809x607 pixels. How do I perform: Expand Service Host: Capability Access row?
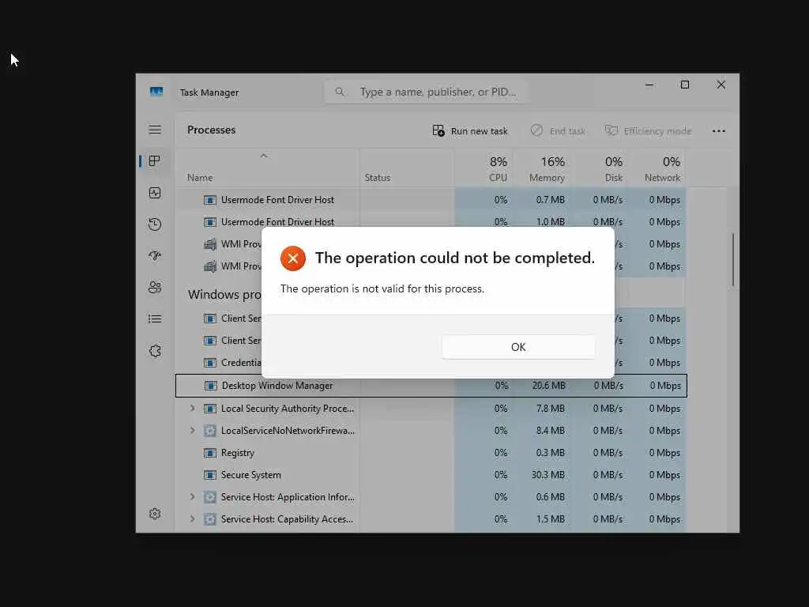pyautogui.click(x=193, y=519)
